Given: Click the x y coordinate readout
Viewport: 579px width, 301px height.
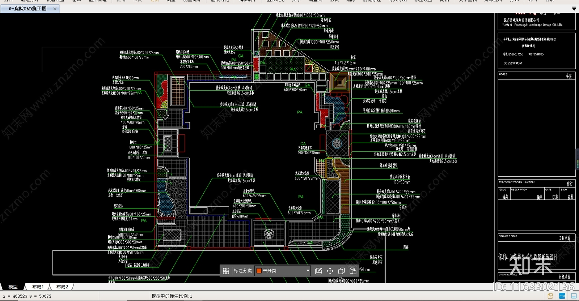Looking at the screenshot, I should [27, 296].
